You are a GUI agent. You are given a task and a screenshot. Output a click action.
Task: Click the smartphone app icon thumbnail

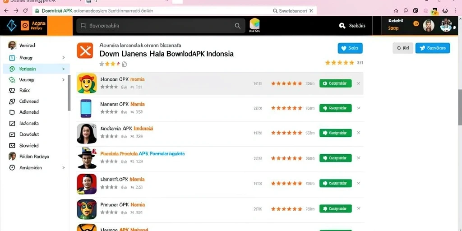coord(86,108)
